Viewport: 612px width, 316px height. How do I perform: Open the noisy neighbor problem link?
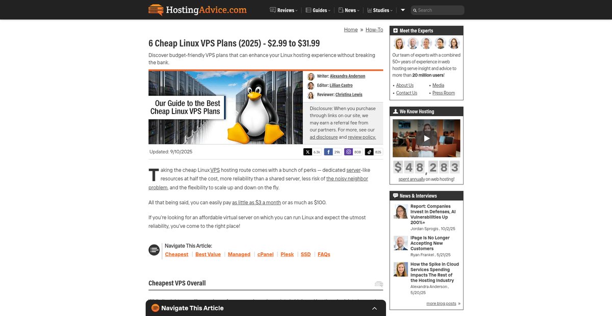[x=347, y=178]
